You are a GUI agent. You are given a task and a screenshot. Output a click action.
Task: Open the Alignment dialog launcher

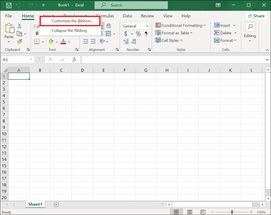click(x=117, y=50)
